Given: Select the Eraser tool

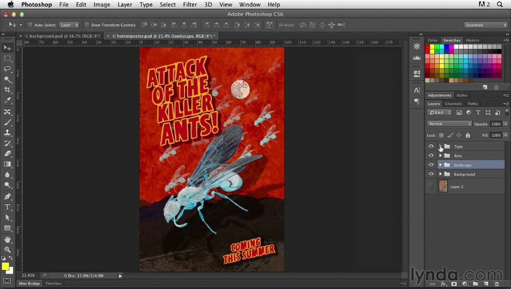Looking at the screenshot, I should (8, 154).
